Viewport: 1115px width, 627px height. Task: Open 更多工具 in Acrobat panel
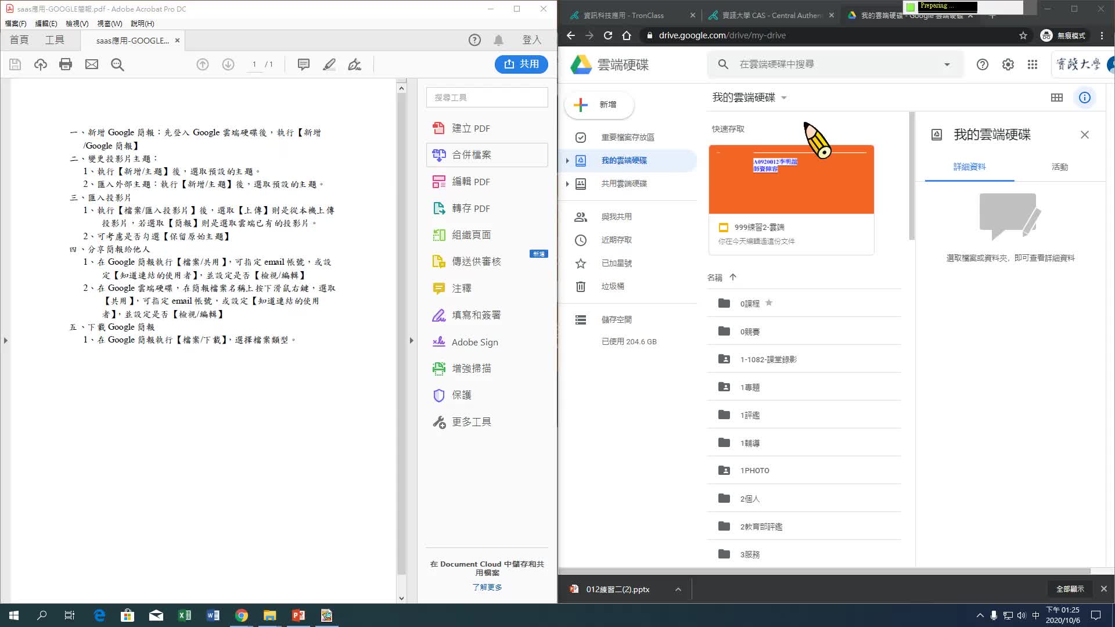tap(487, 422)
